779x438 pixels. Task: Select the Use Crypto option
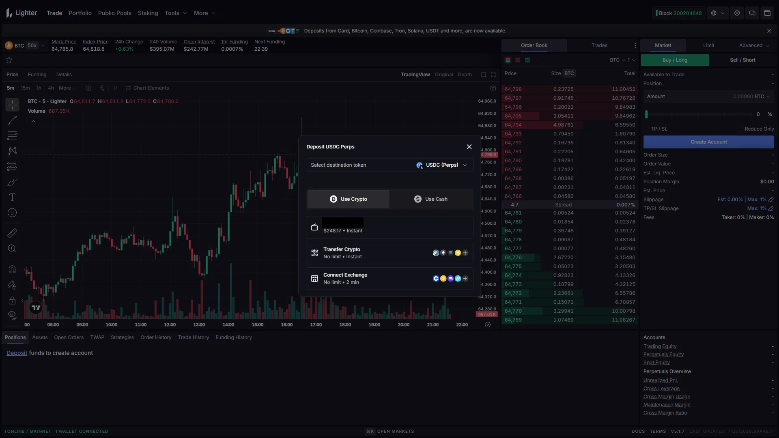pos(348,199)
